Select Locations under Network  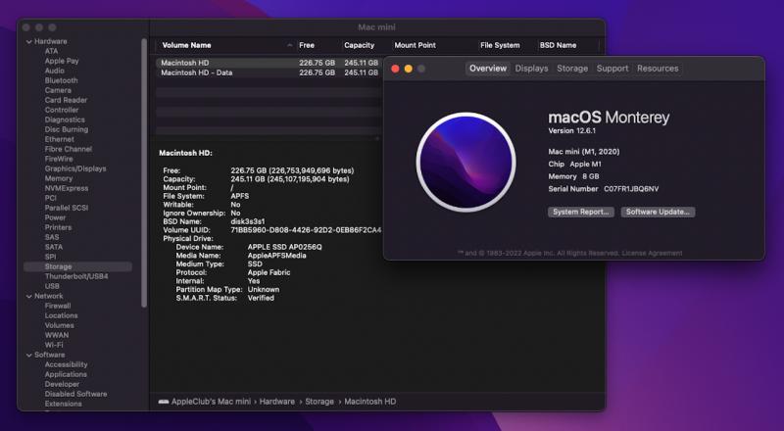[x=61, y=315]
